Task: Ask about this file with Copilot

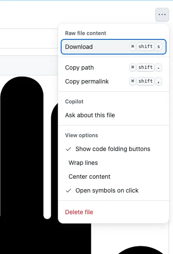Action: (x=114, y=115)
